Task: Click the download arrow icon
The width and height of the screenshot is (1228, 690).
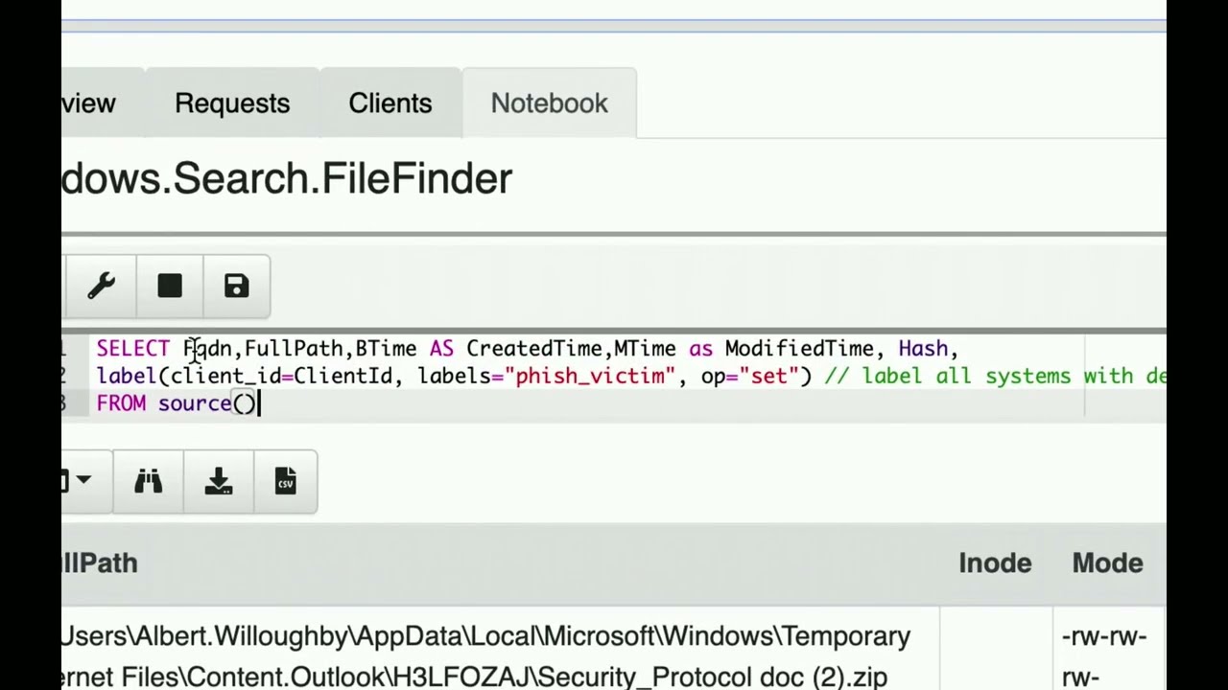Action: (x=219, y=481)
